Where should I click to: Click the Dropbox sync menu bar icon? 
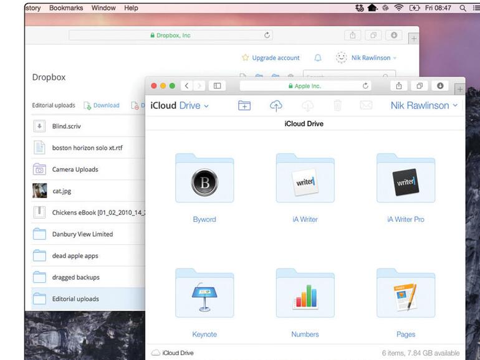[360, 8]
